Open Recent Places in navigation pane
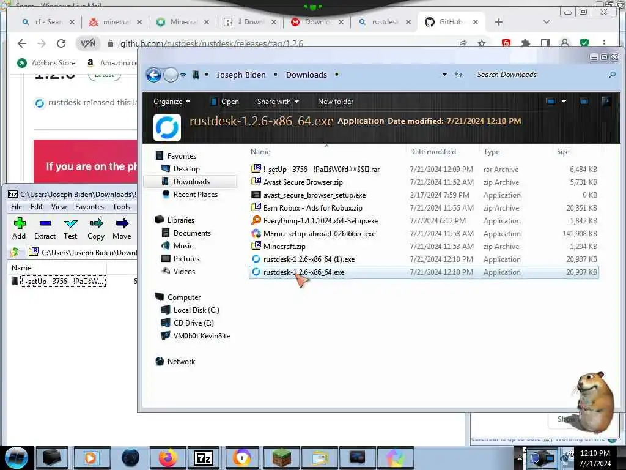This screenshot has height=470, width=626. click(195, 194)
